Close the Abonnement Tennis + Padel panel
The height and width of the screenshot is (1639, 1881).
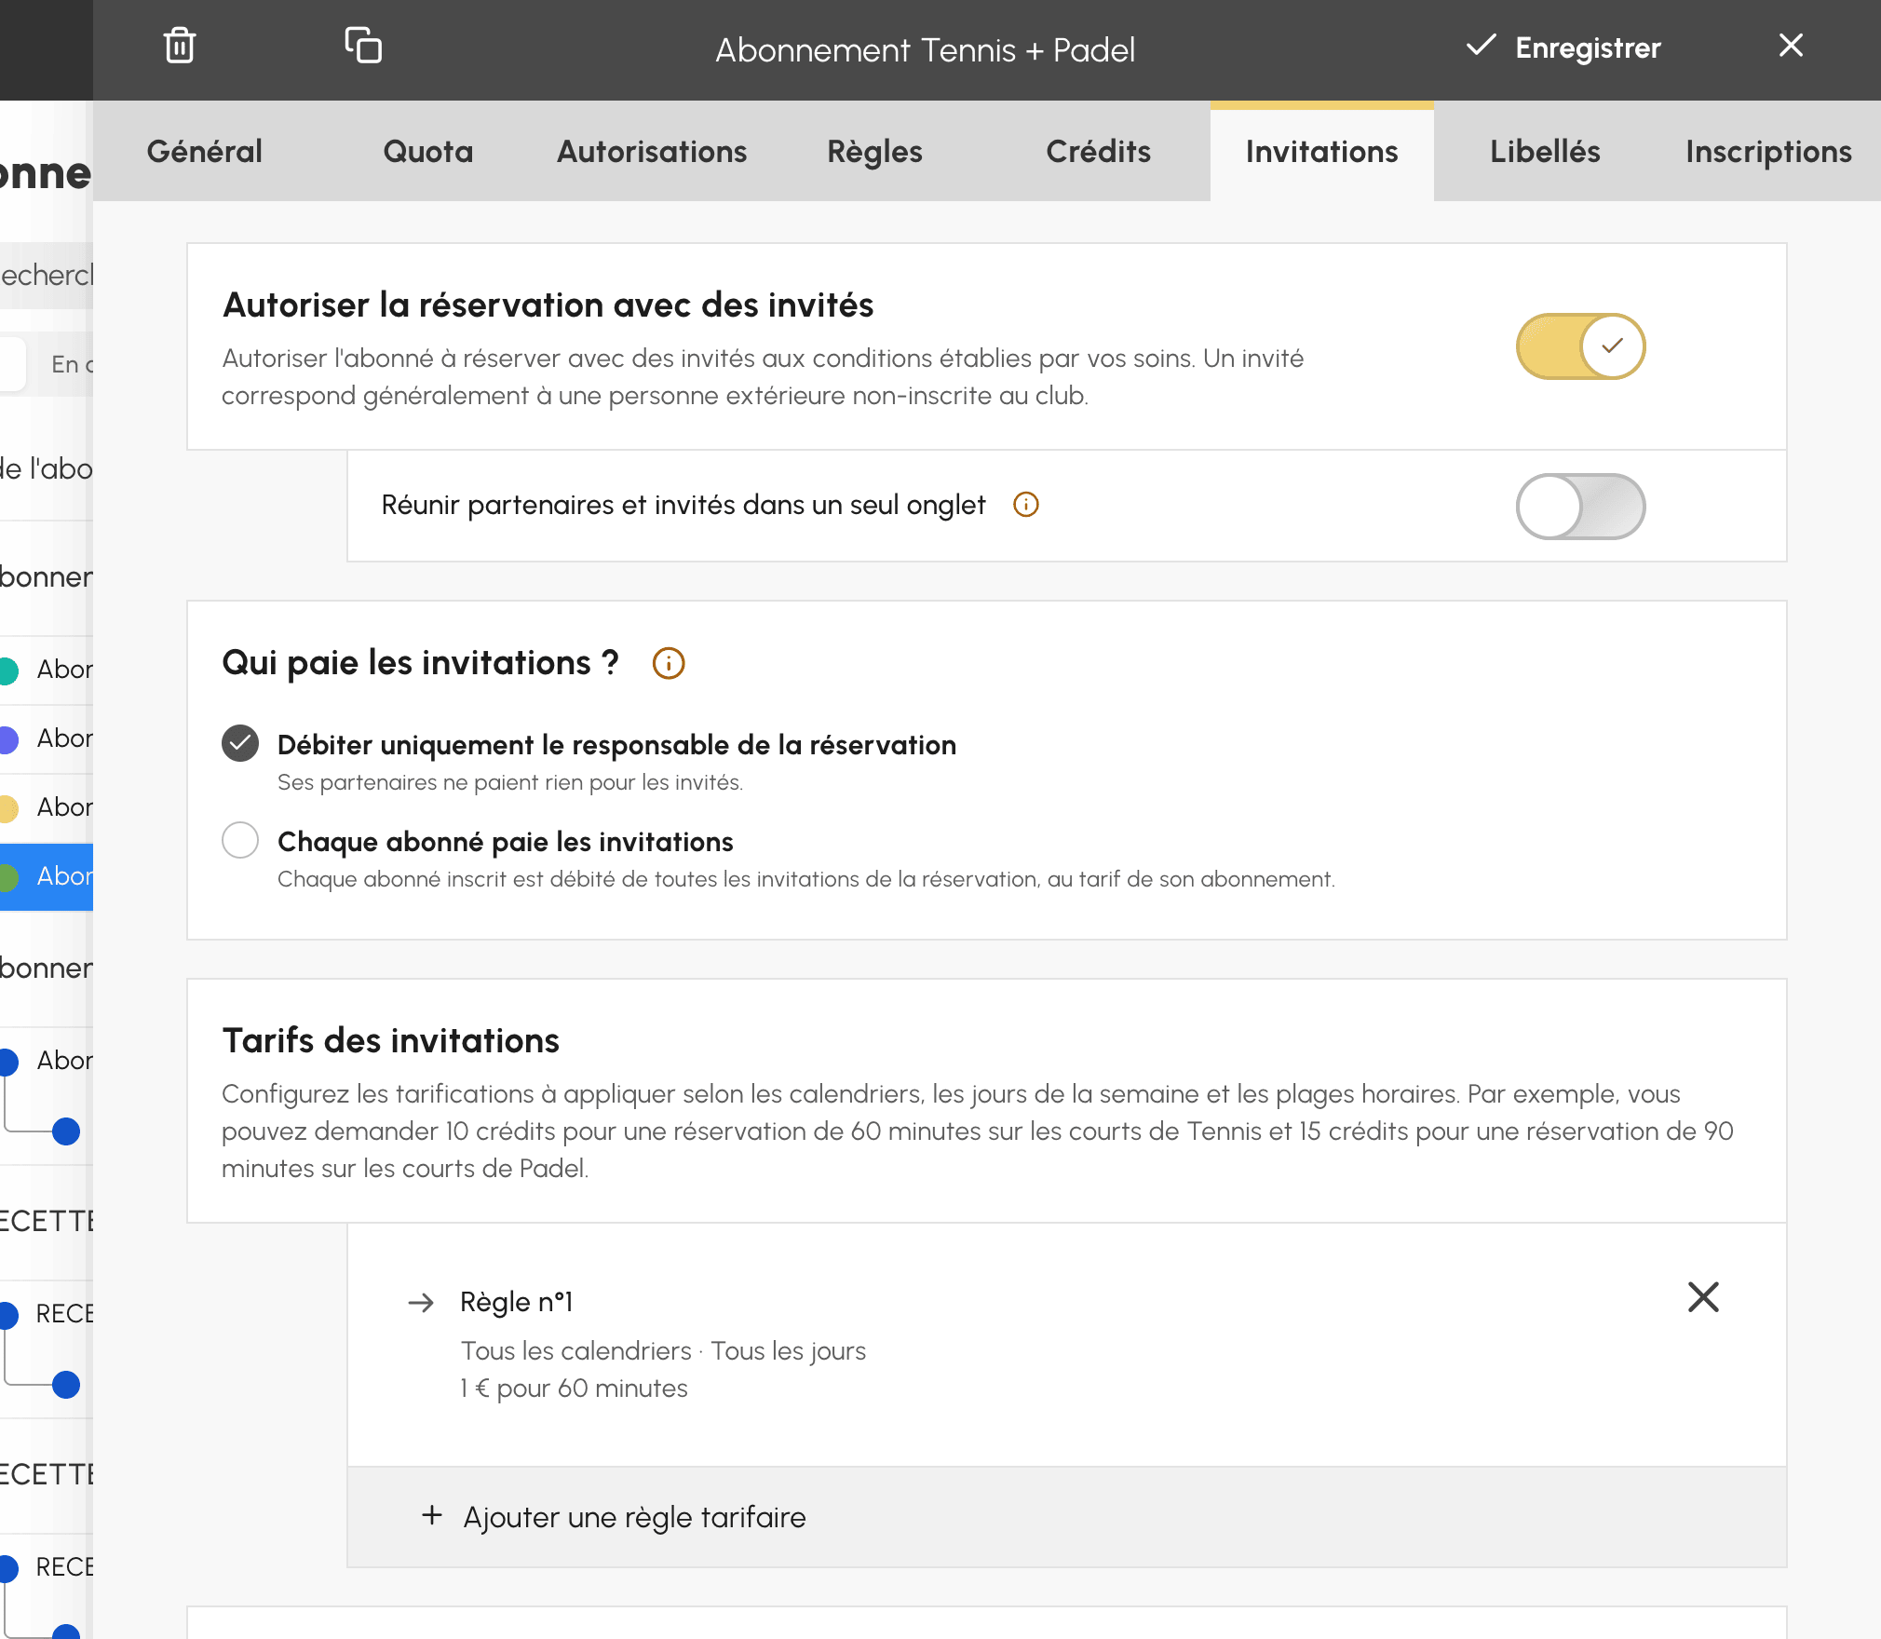click(1791, 46)
